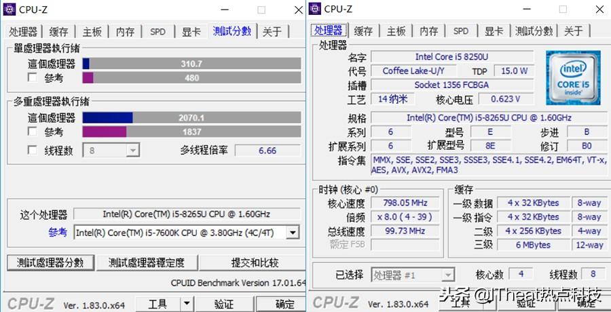
Task: Click 确定 button in left window
Action: 281,304
